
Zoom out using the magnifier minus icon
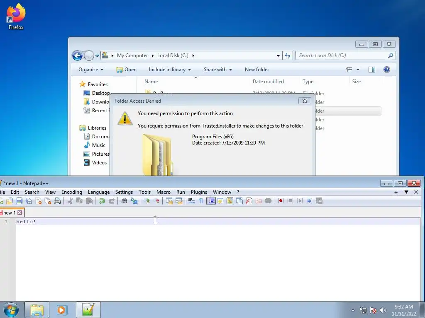(156, 201)
